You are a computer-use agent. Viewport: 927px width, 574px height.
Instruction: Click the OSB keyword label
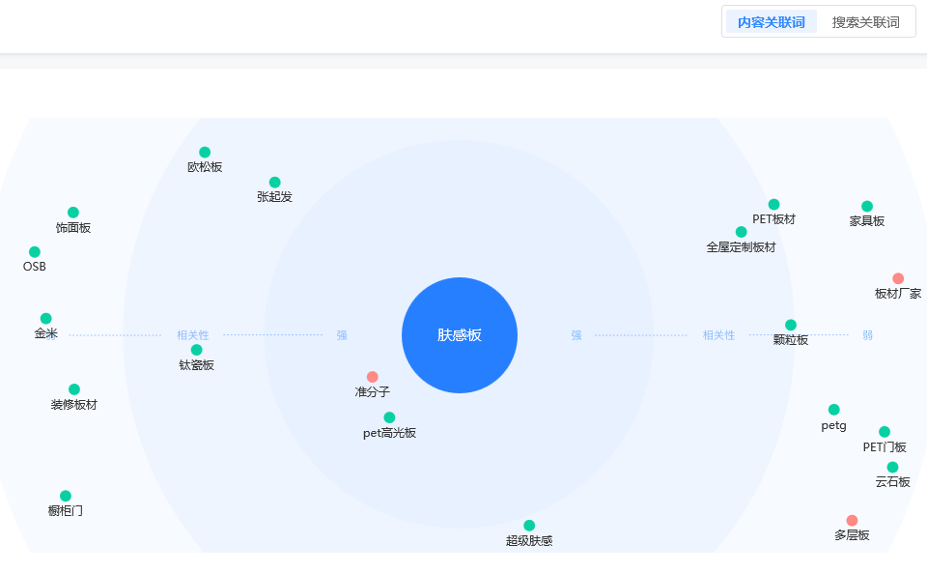pyautogui.click(x=35, y=267)
